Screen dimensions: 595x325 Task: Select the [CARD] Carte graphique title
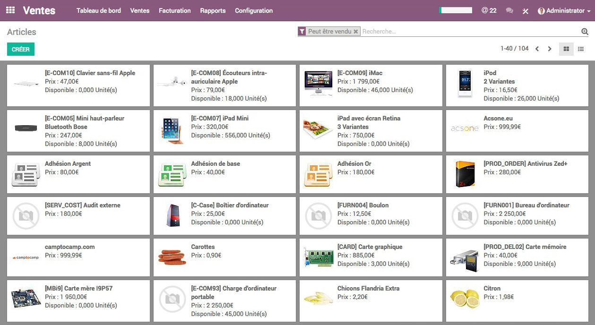(x=370, y=247)
